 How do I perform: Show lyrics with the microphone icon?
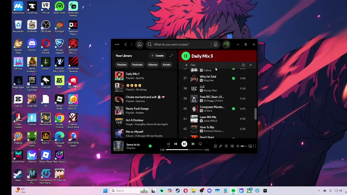(x=220, y=146)
